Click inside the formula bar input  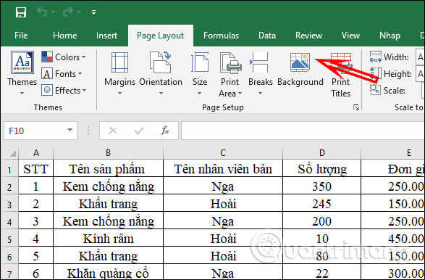[303, 131]
